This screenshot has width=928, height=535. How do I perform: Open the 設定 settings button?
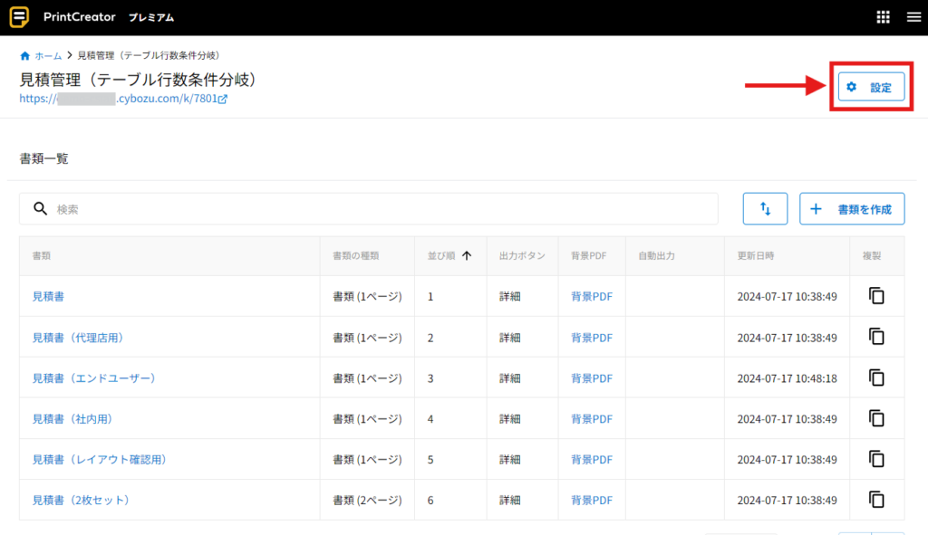[870, 88]
